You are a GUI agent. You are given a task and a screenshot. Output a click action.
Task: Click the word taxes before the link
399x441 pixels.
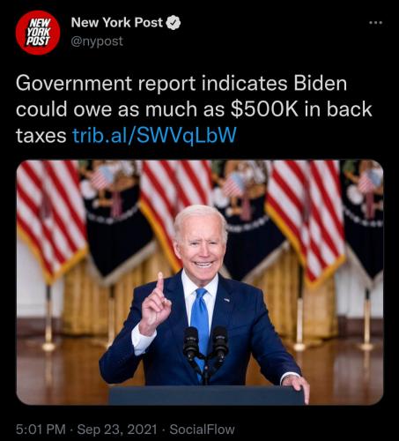coord(41,136)
